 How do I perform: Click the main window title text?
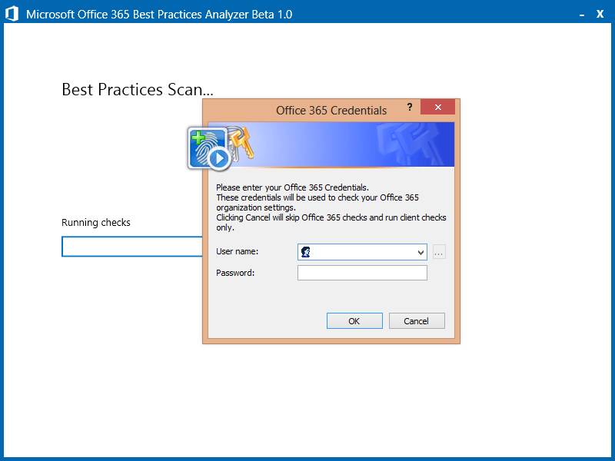click(159, 15)
